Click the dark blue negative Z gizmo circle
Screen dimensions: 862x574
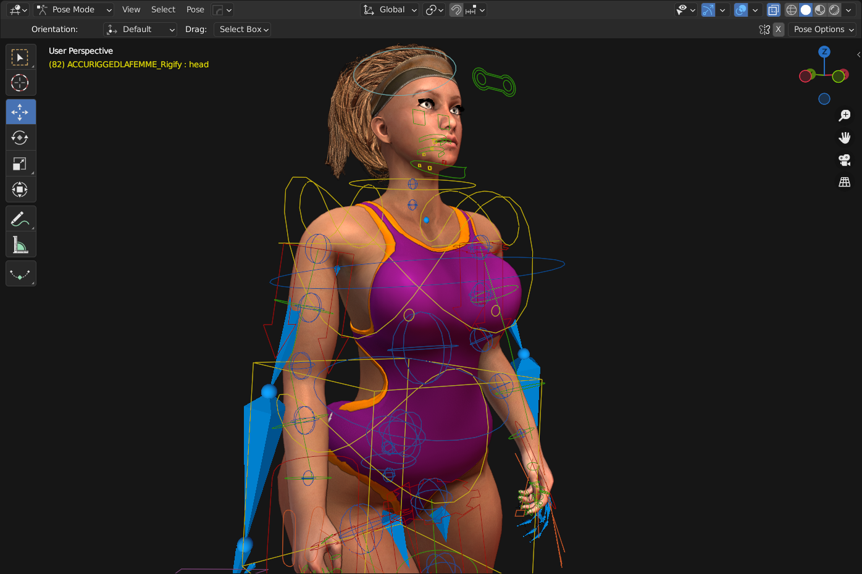(824, 99)
